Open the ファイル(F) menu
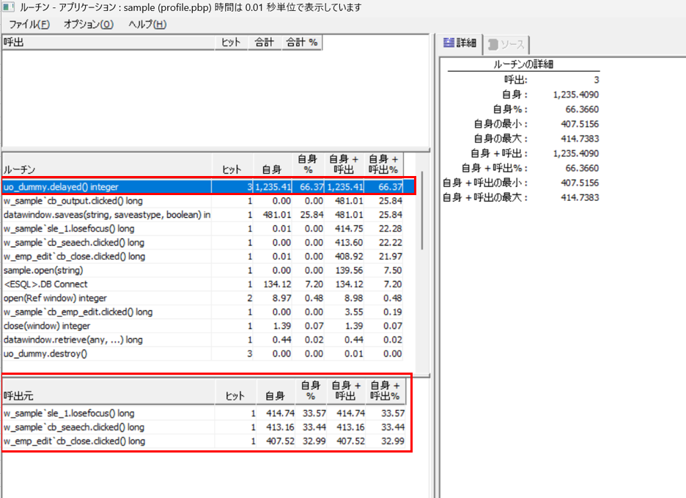The width and height of the screenshot is (686, 498). tap(29, 24)
